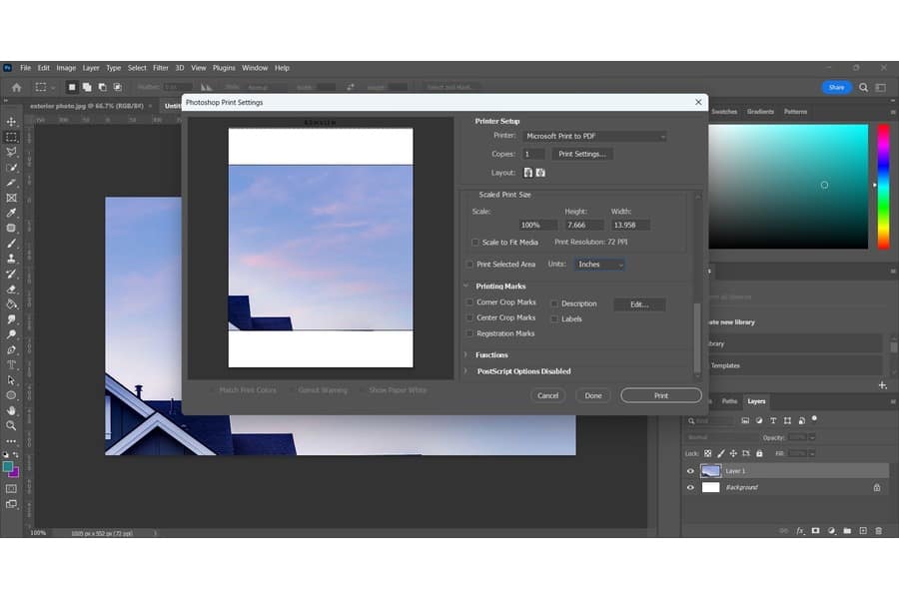Lock transparent pixels in Layers panel
This screenshot has width=899, height=599.
708,453
